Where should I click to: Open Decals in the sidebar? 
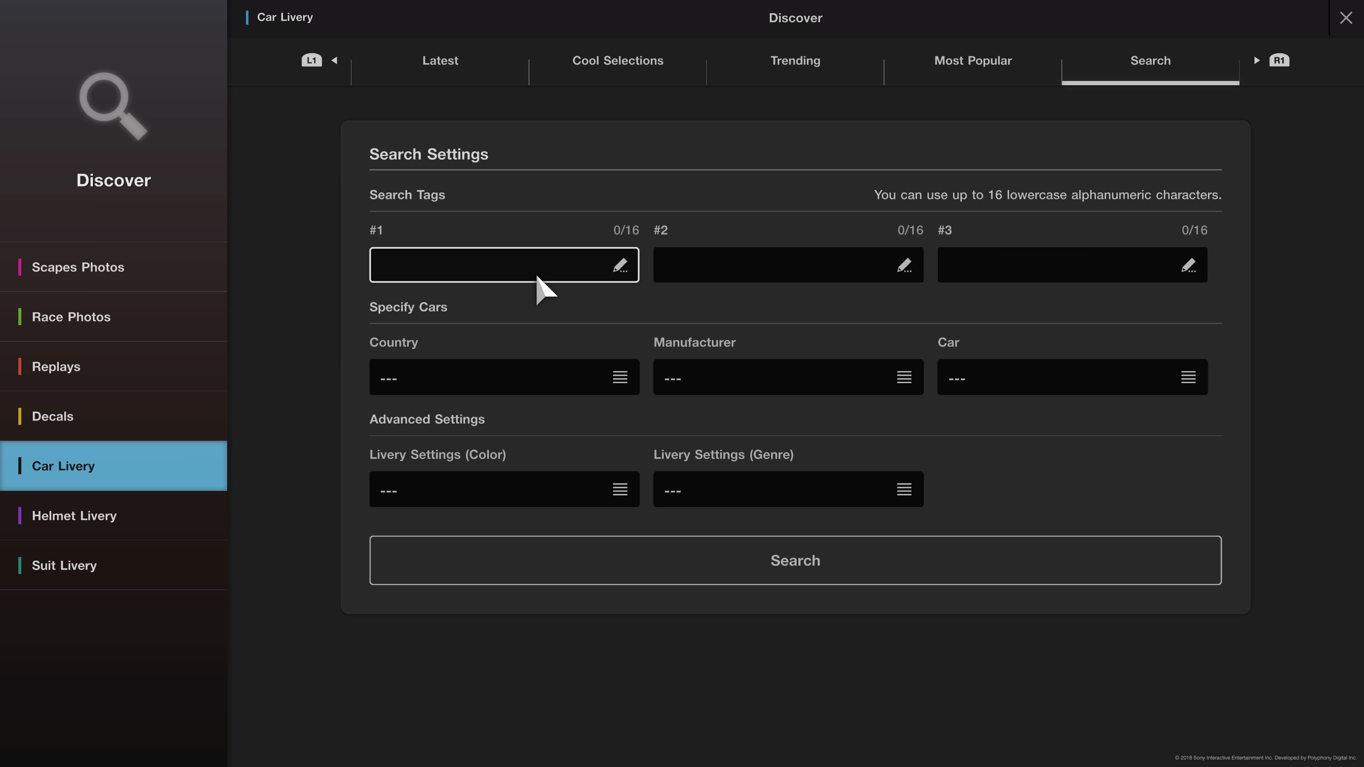(x=113, y=416)
